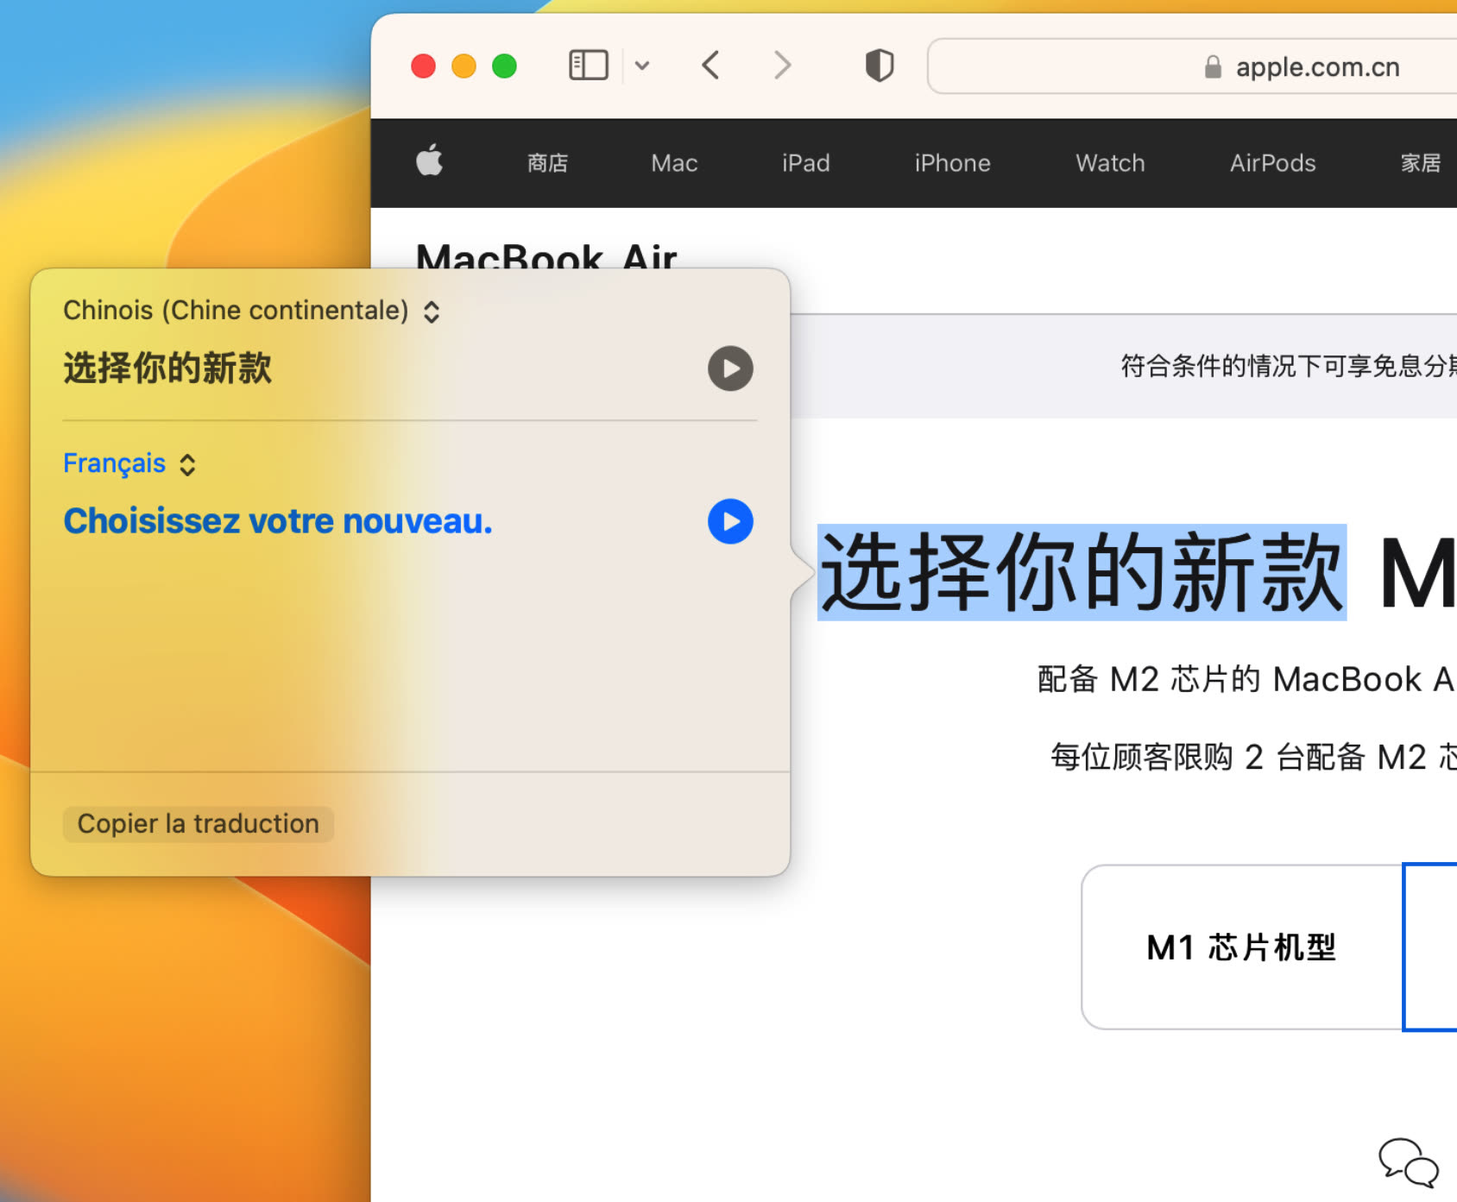Open the privacy report shield icon
The image size is (1457, 1202).
[x=879, y=66]
